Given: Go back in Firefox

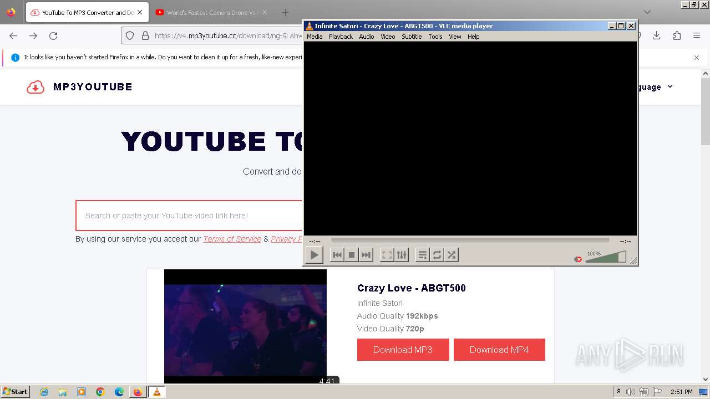Looking at the screenshot, I should tap(13, 35).
